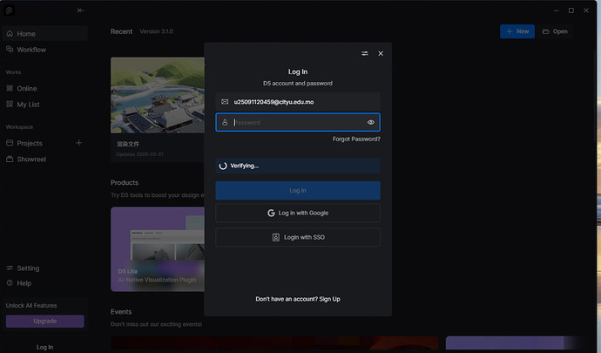Choose Login with SSO
The width and height of the screenshot is (601, 353).
(x=298, y=237)
